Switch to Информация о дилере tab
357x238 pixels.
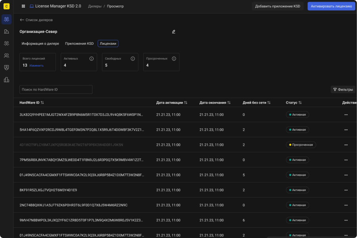(x=40, y=44)
